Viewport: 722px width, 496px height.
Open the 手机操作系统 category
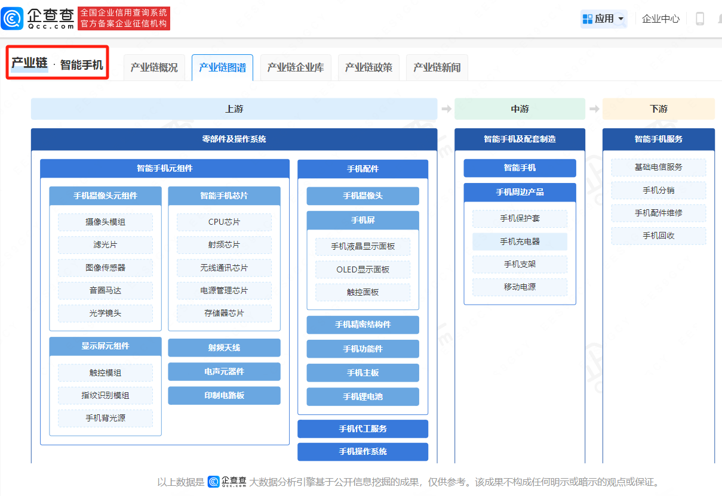tap(362, 452)
